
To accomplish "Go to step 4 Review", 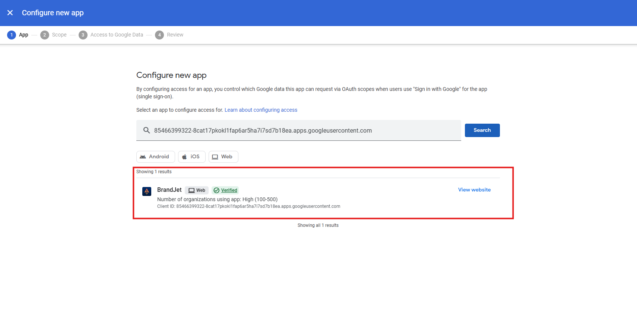I will tap(169, 35).
